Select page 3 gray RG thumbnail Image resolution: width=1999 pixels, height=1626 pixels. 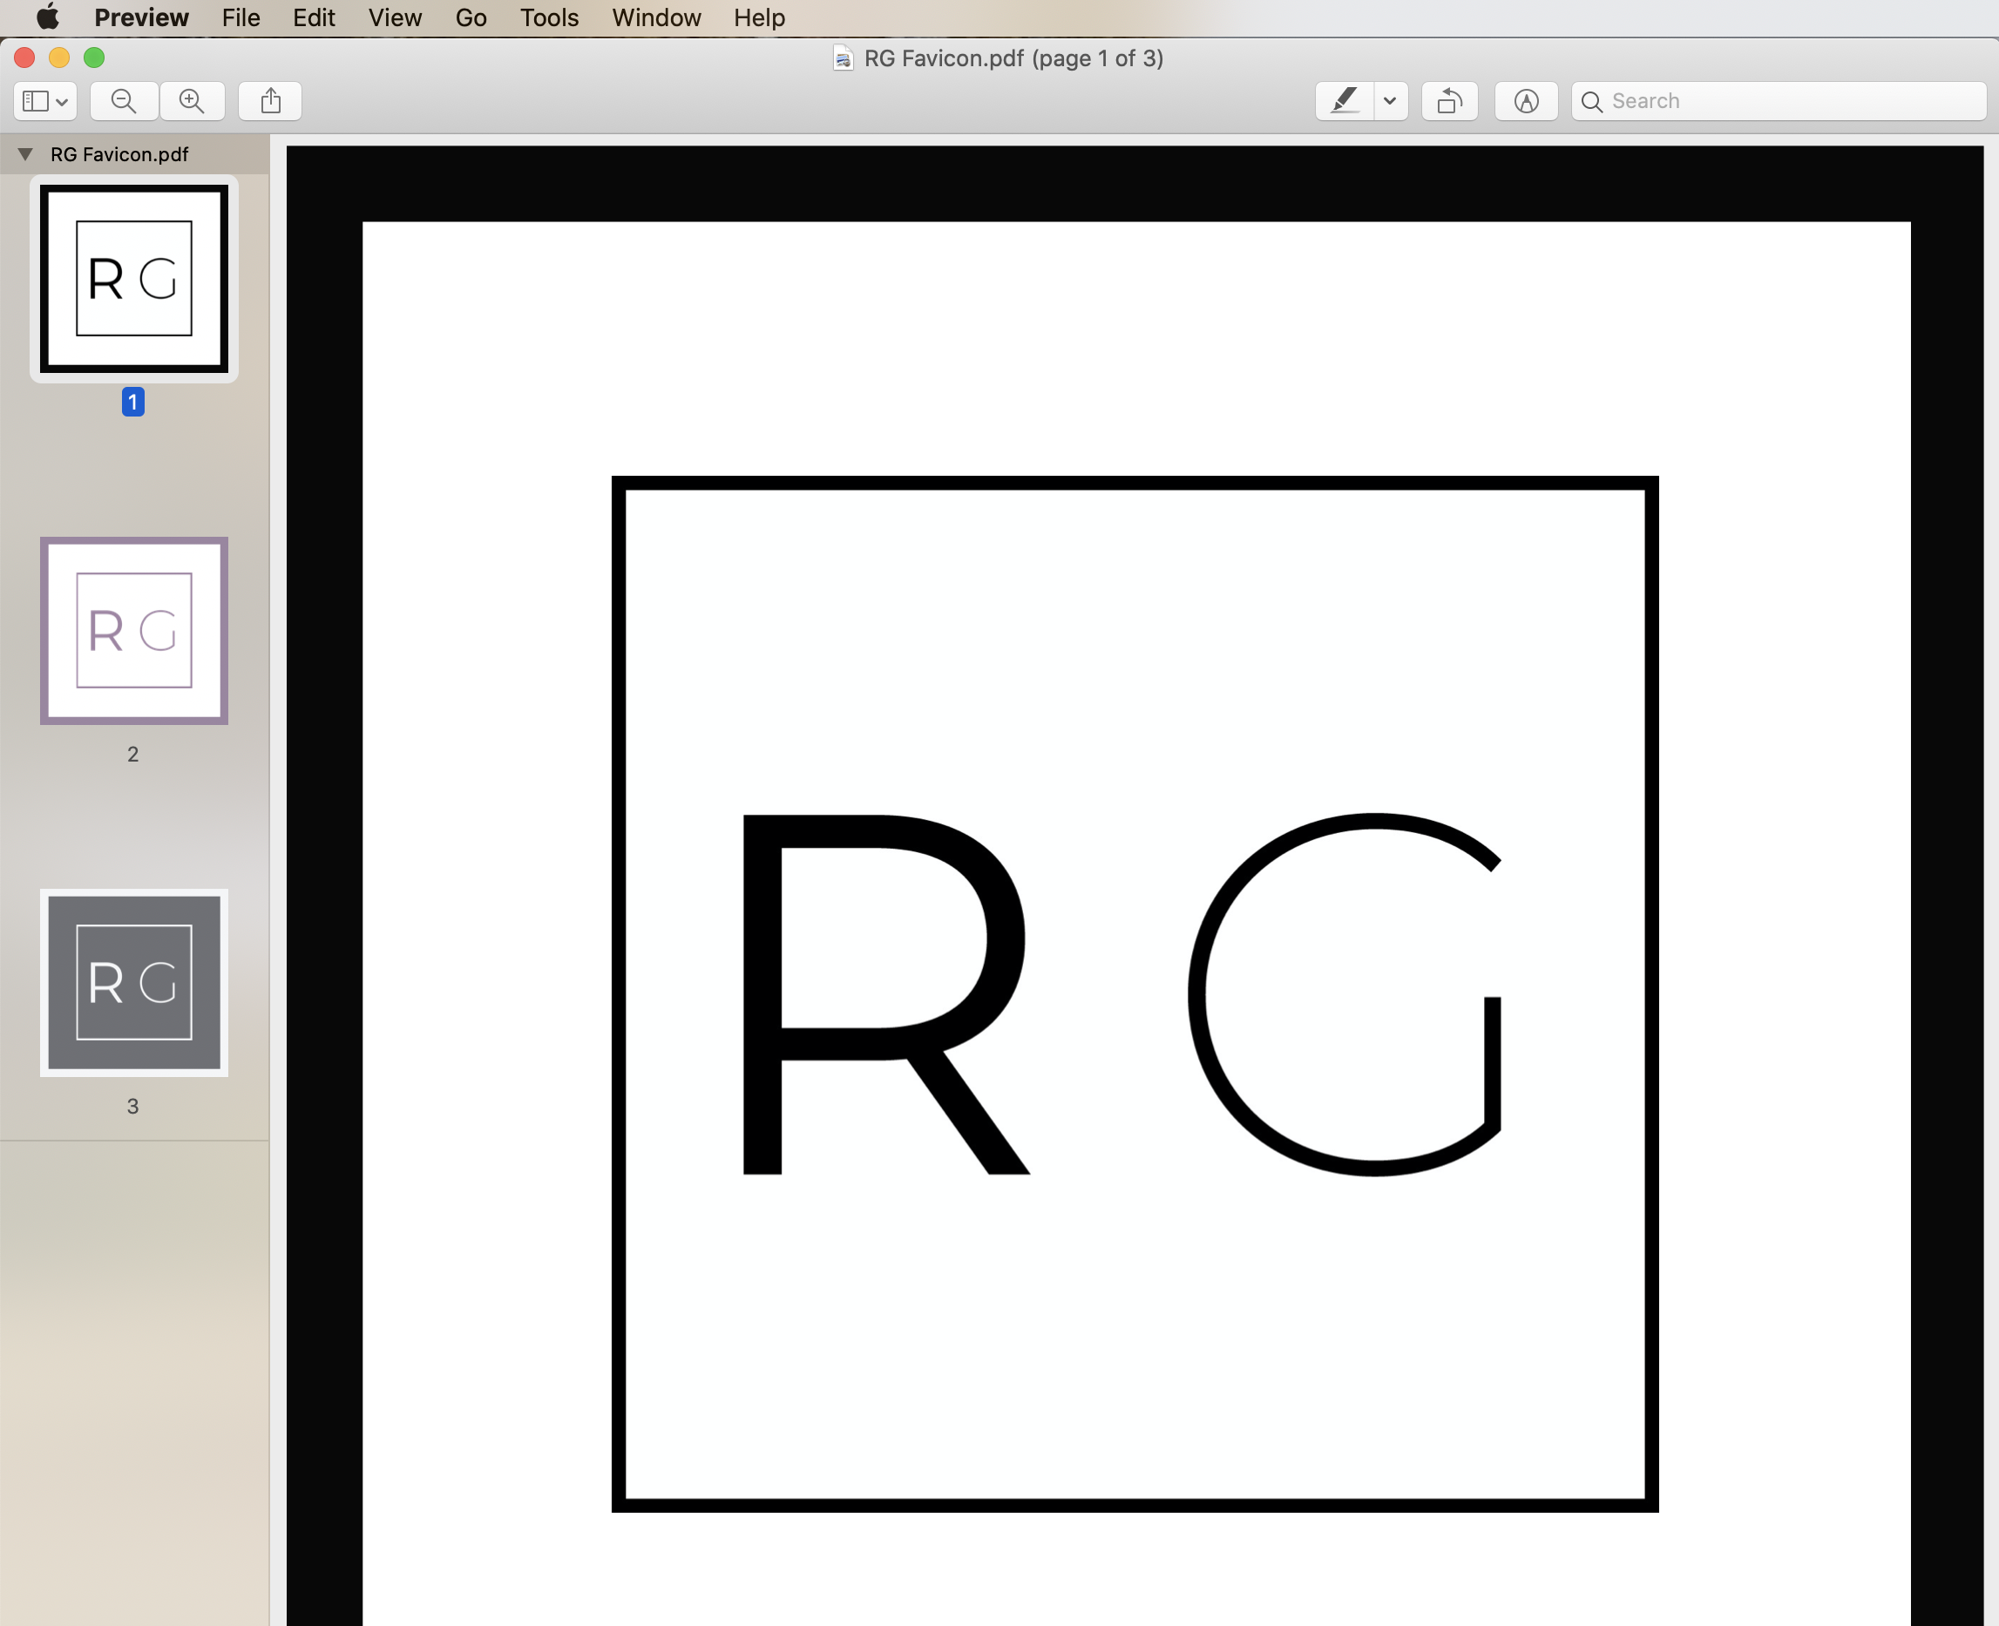coord(134,983)
